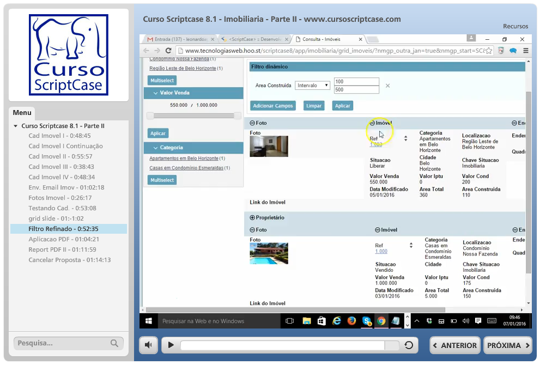Viewport: 540px width, 365px height.
Task: Open Região Leste de Belo Horizonte filter link
Action: 183,68
